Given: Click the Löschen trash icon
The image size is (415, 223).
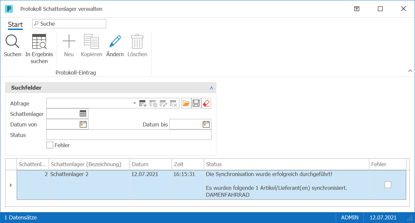Looking at the screenshot, I should point(137,42).
